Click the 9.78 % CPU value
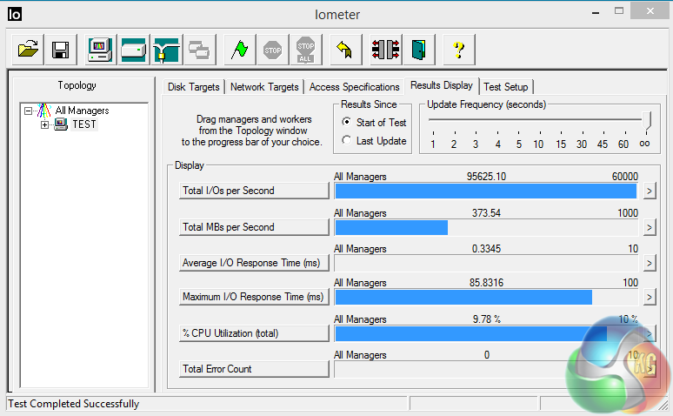This screenshot has height=416, width=673. click(487, 319)
